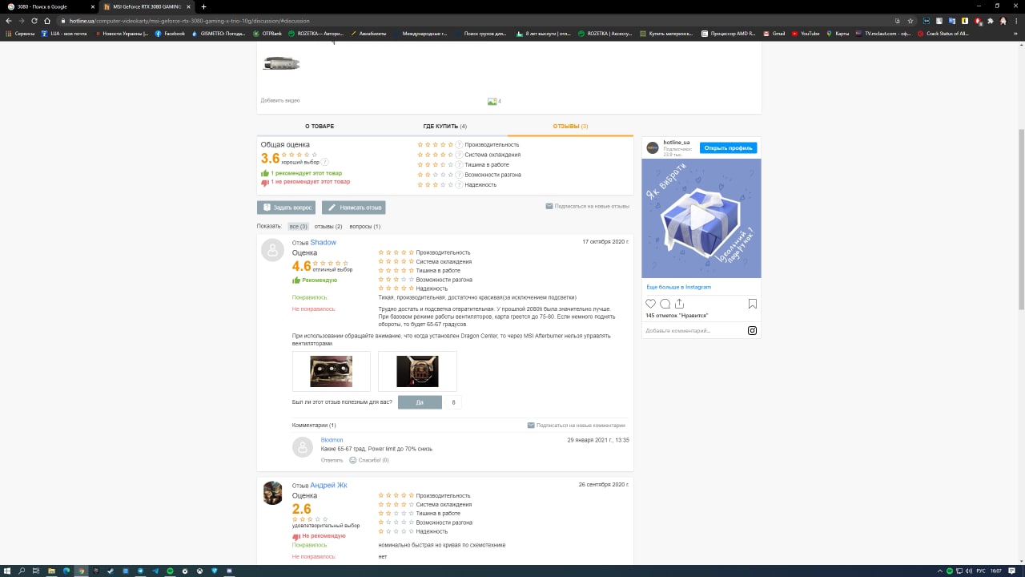Click 'Еще больше в Instagram' link
Image resolution: width=1025 pixels, height=577 pixels.
pos(679,287)
